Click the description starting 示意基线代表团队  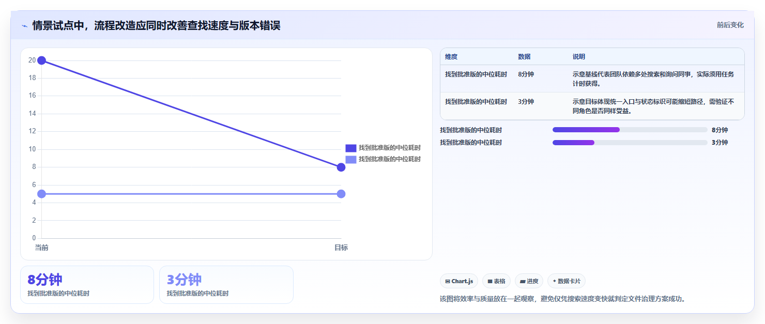(x=653, y=79)
